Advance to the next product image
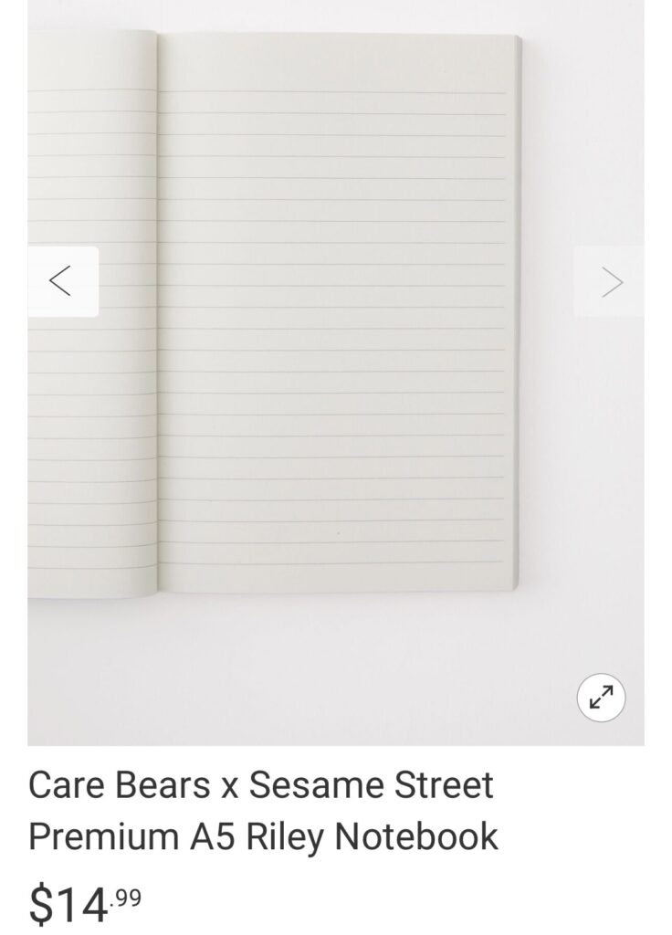Screen dimensions: 672x935 coord(609,281)
